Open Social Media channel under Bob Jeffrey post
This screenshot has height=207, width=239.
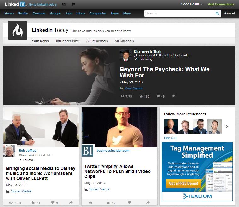pyautogui.click(x=21, y=191)
